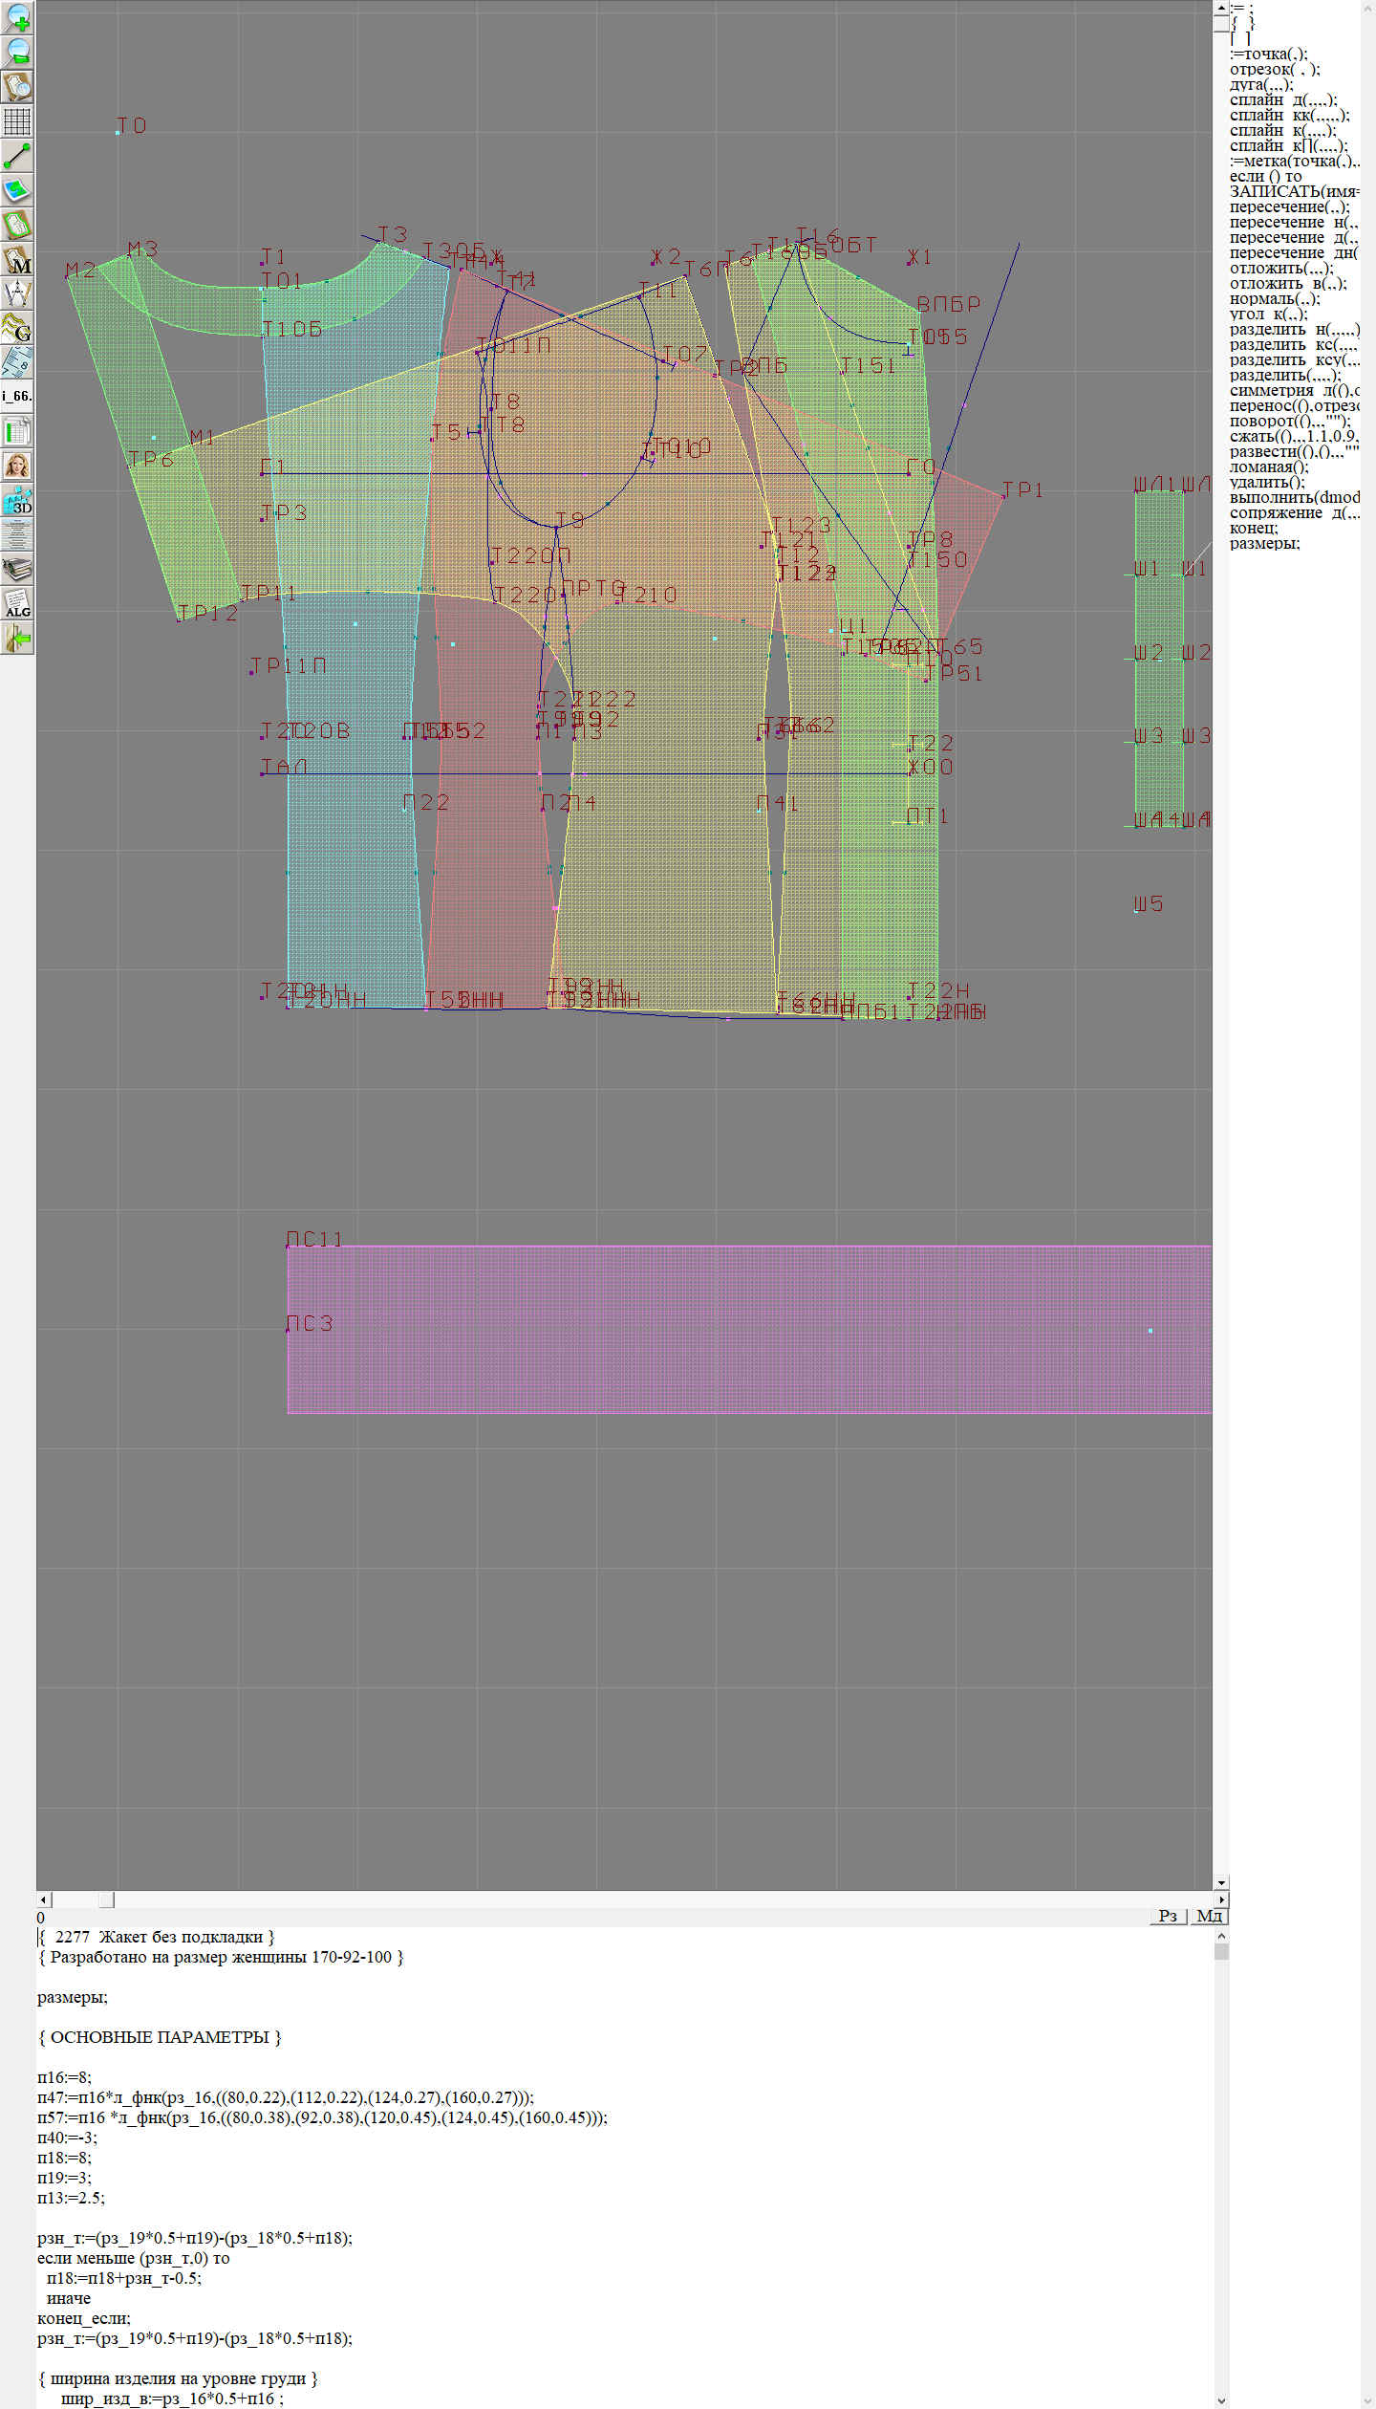
Task: Insert the 'дуга(,,,);' operator from list
Action: 1260,84
